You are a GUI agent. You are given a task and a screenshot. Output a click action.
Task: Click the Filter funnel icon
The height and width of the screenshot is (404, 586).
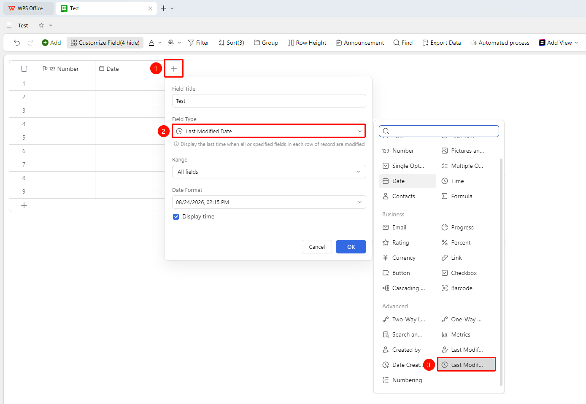click(x=191, y=43)
